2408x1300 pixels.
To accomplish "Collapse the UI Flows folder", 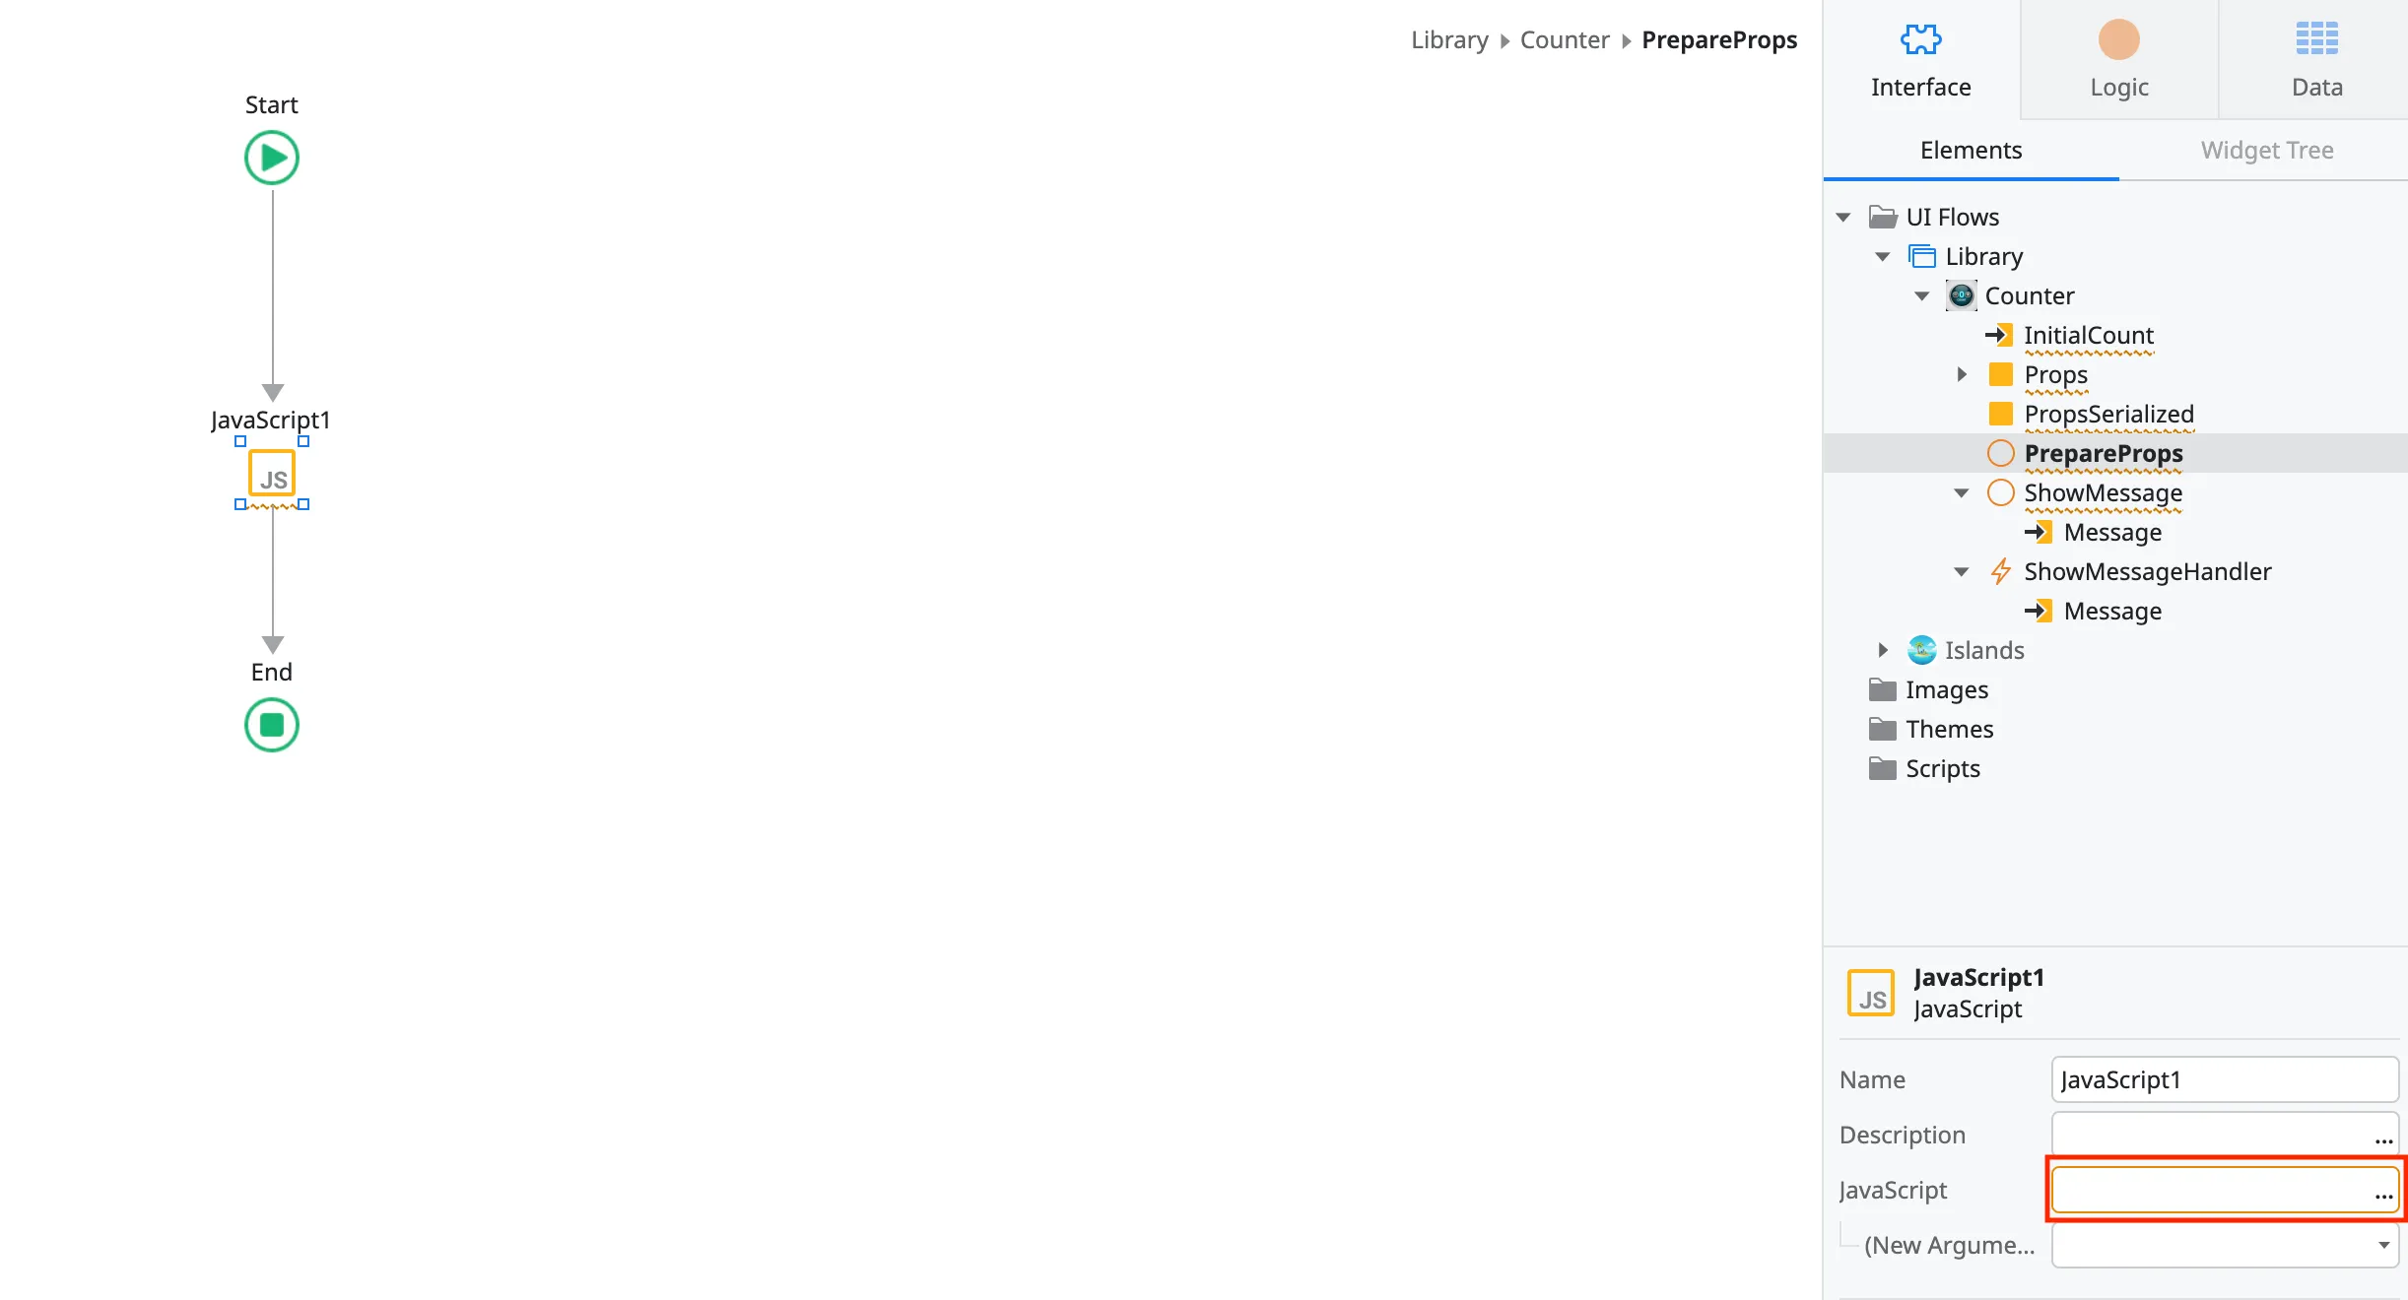I will pos(1843,217).
